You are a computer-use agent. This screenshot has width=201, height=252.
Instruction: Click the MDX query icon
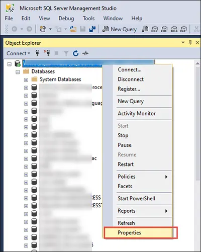[154, 29]
